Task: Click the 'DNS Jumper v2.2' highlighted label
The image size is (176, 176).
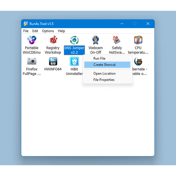Action: point(74,50)
